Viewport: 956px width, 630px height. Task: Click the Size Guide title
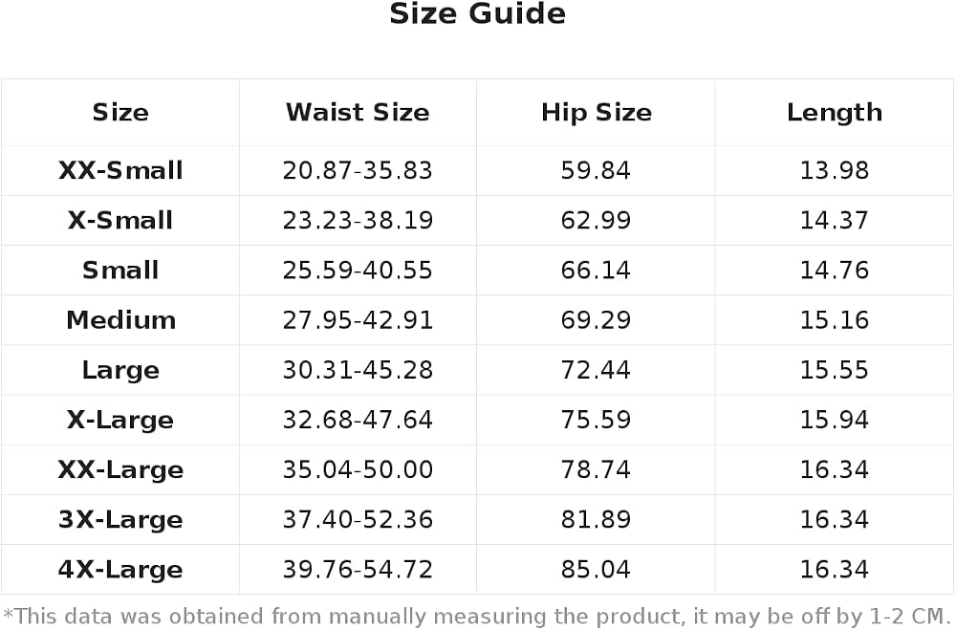[x=477, y=14]
